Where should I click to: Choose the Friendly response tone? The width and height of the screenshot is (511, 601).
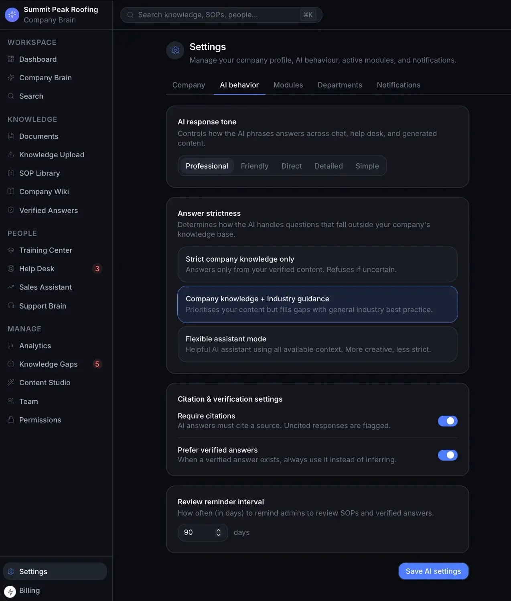[255, 166]
